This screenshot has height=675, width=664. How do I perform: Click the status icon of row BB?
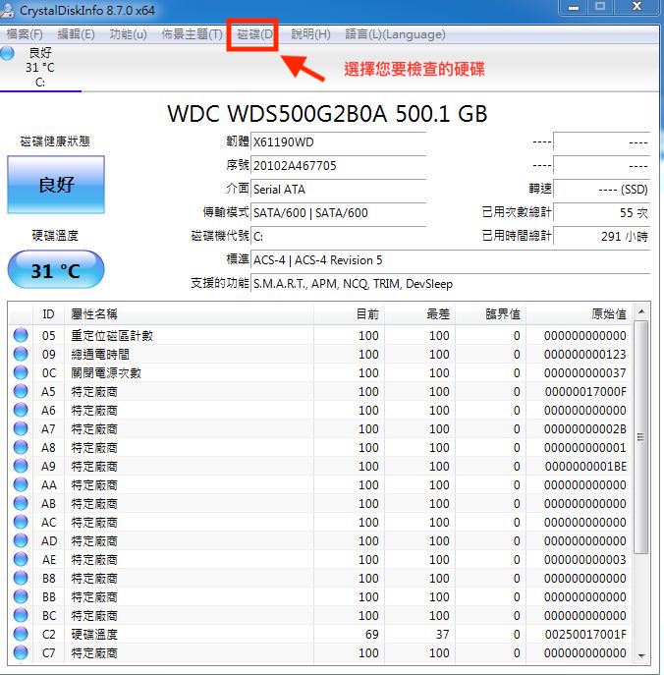(x=21, y=596)
